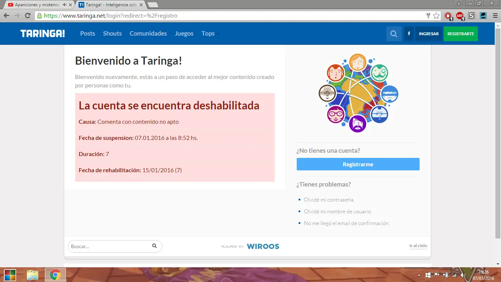Click the blue Registrarme button
Viewport: 501px width, 282px height.
358,164
